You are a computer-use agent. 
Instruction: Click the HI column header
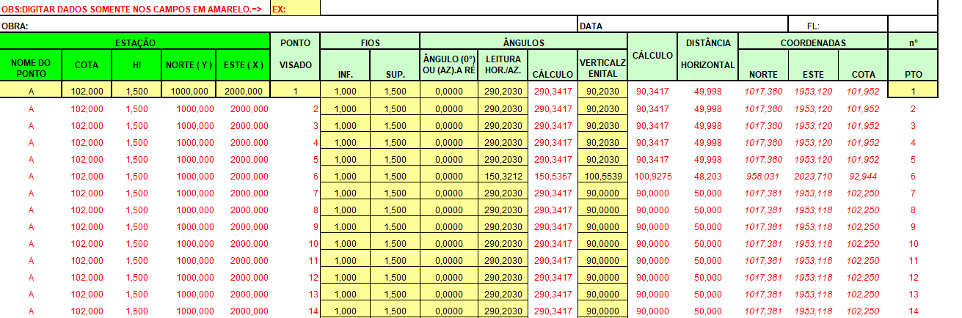137,65
